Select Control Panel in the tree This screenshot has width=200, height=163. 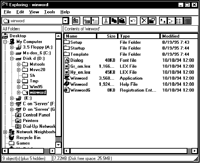pos(37,115)
